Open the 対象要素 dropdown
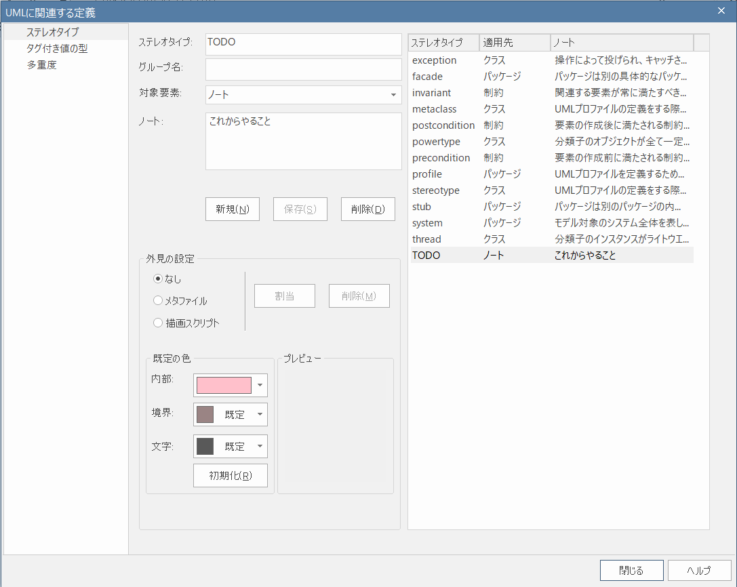Image resolution: width=737 pixels, height=587 pixels. click(393, 95)
